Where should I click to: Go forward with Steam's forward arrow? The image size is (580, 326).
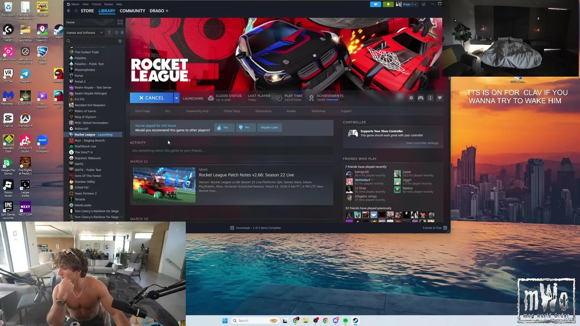(76, 11)
